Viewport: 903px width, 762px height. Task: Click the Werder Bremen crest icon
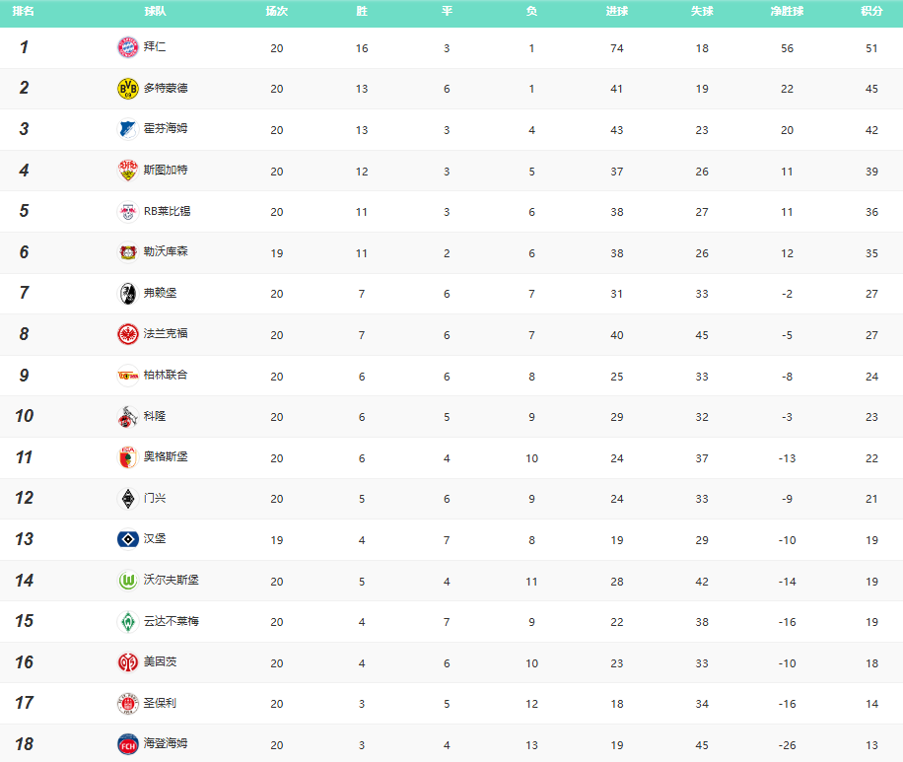point(128,622)
